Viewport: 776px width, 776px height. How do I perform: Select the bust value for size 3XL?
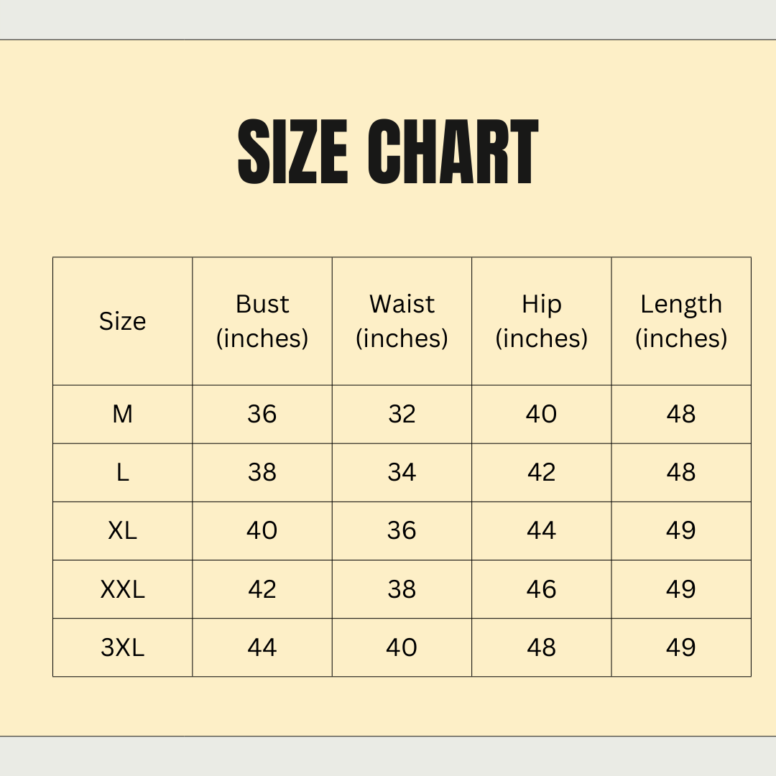(x=262, y=647)
